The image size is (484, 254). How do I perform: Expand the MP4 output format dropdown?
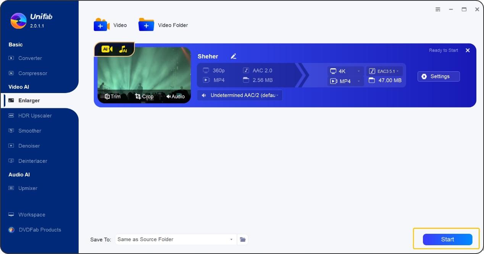tap(345, 81)
